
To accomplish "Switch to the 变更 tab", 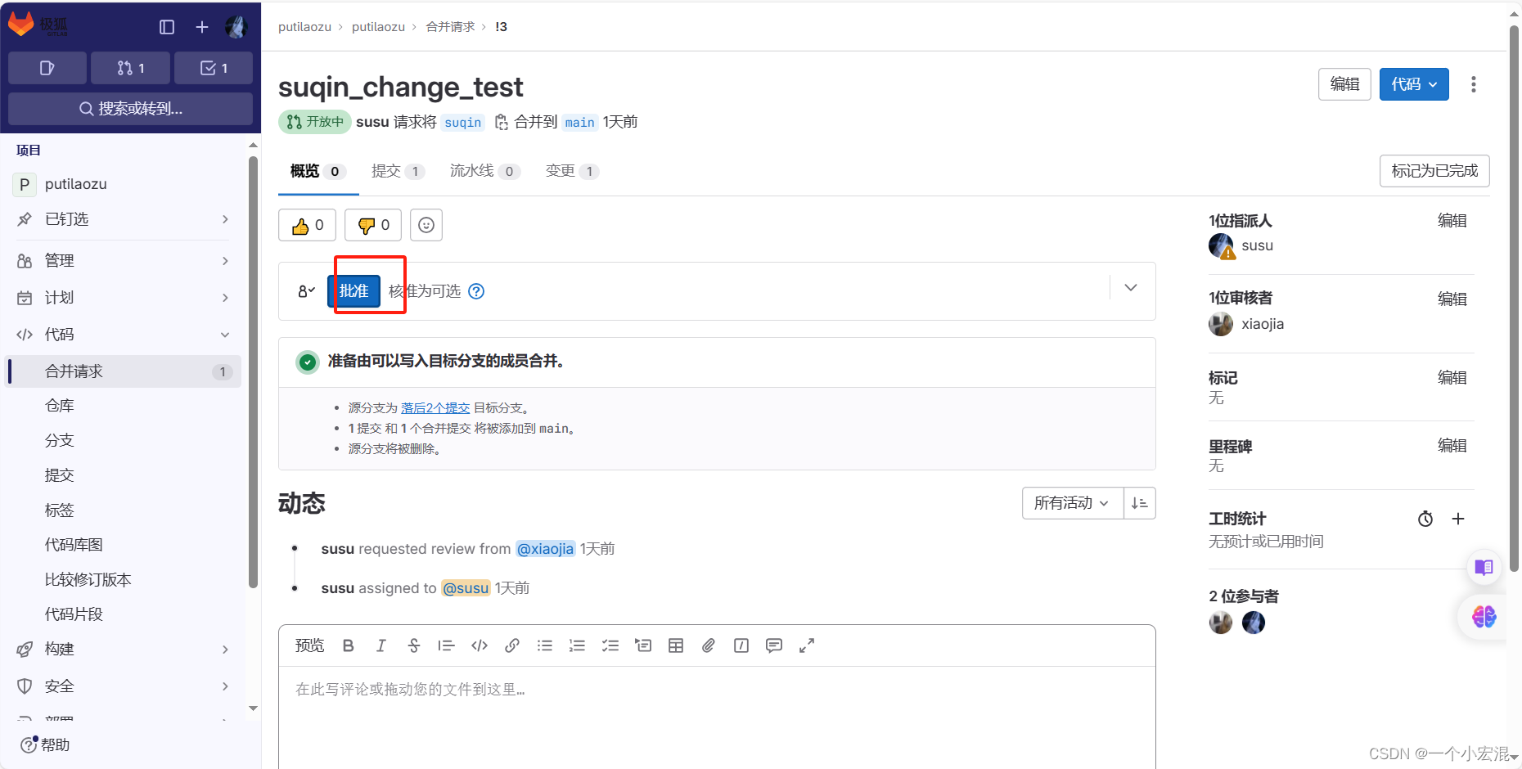I will pyautogui.click(x=572, y=171).
